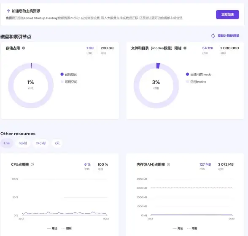Click the 加速您的主机资源 heading
Screen dimensions: 248x236
click(26, 11)
